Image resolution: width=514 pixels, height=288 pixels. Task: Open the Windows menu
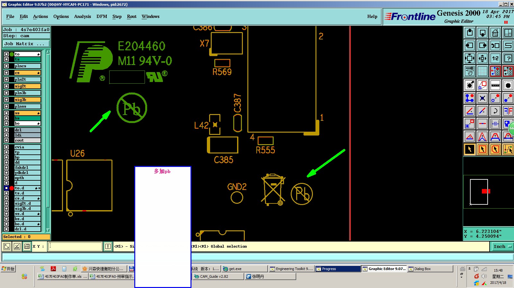pyautogui.click(x=151, y=17)
